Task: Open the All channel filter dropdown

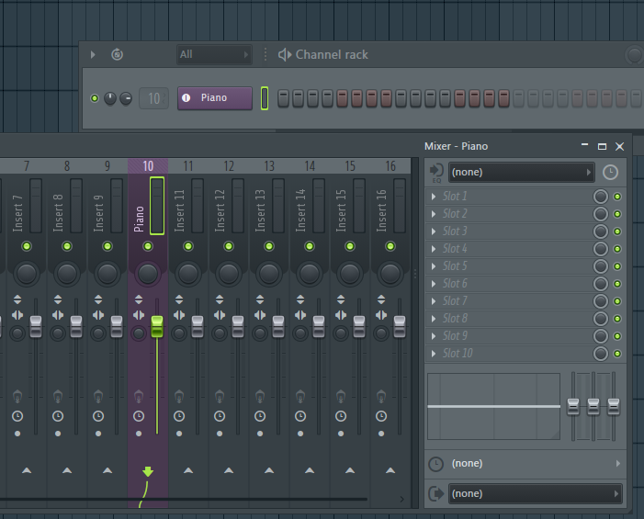Action: [214, 54]
